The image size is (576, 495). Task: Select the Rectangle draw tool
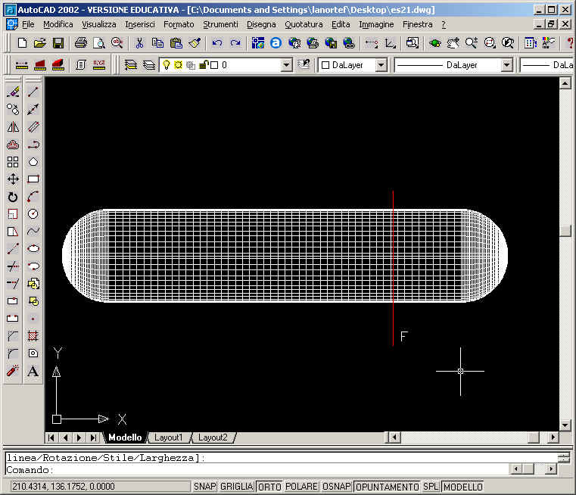click(x=33, y=179)
